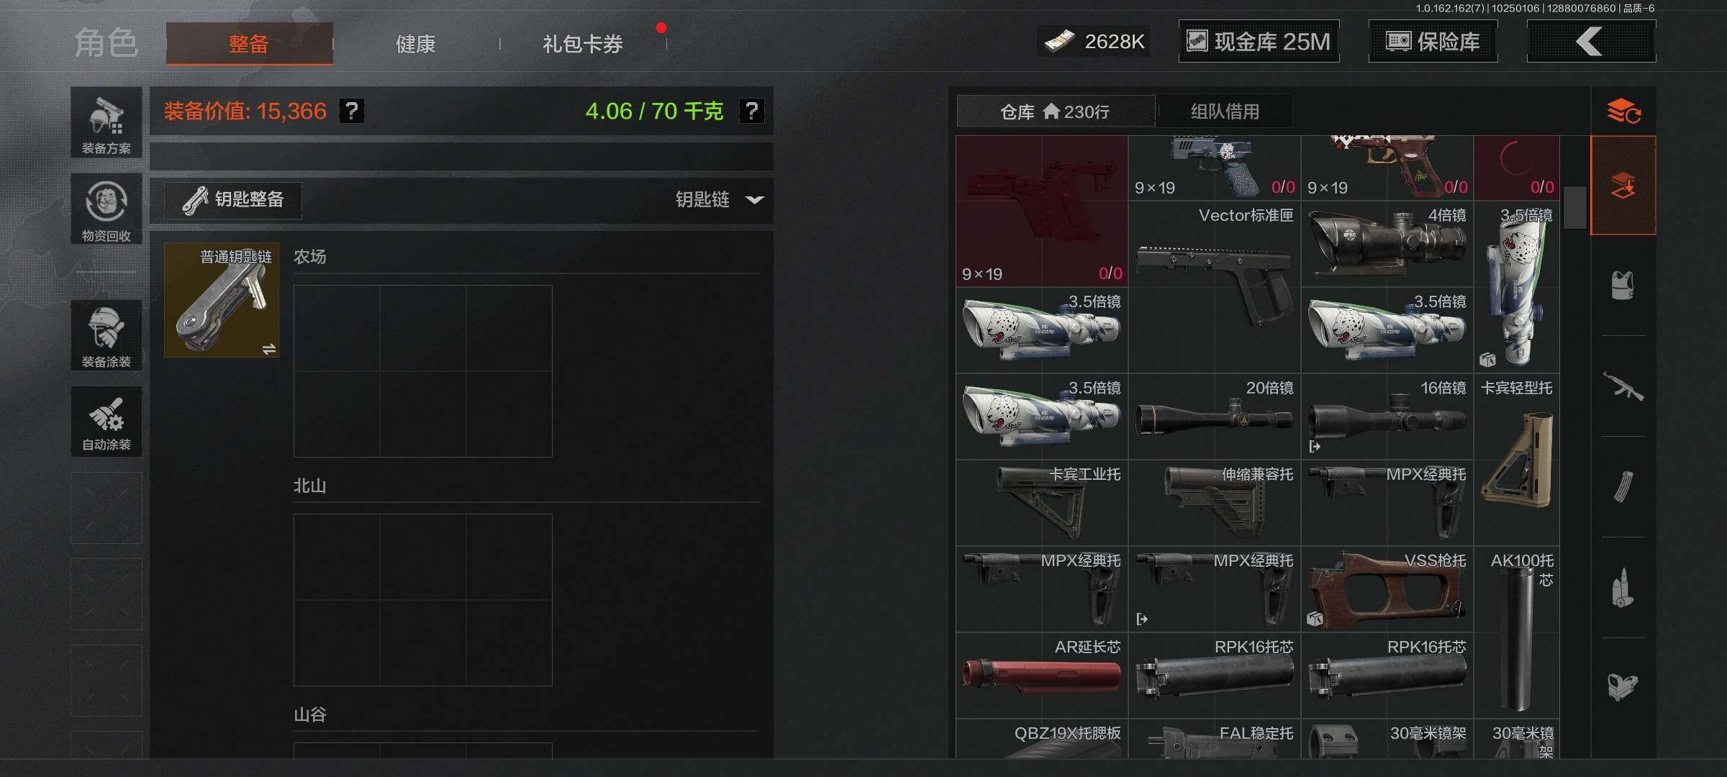Expand the 钥匙链 dropdown

[720, 199]
